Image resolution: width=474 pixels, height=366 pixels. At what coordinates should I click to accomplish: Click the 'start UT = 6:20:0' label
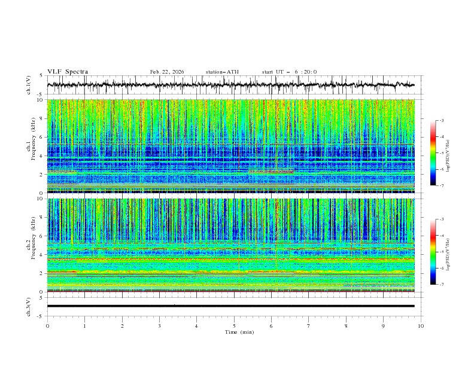click(x=289, y=72)
